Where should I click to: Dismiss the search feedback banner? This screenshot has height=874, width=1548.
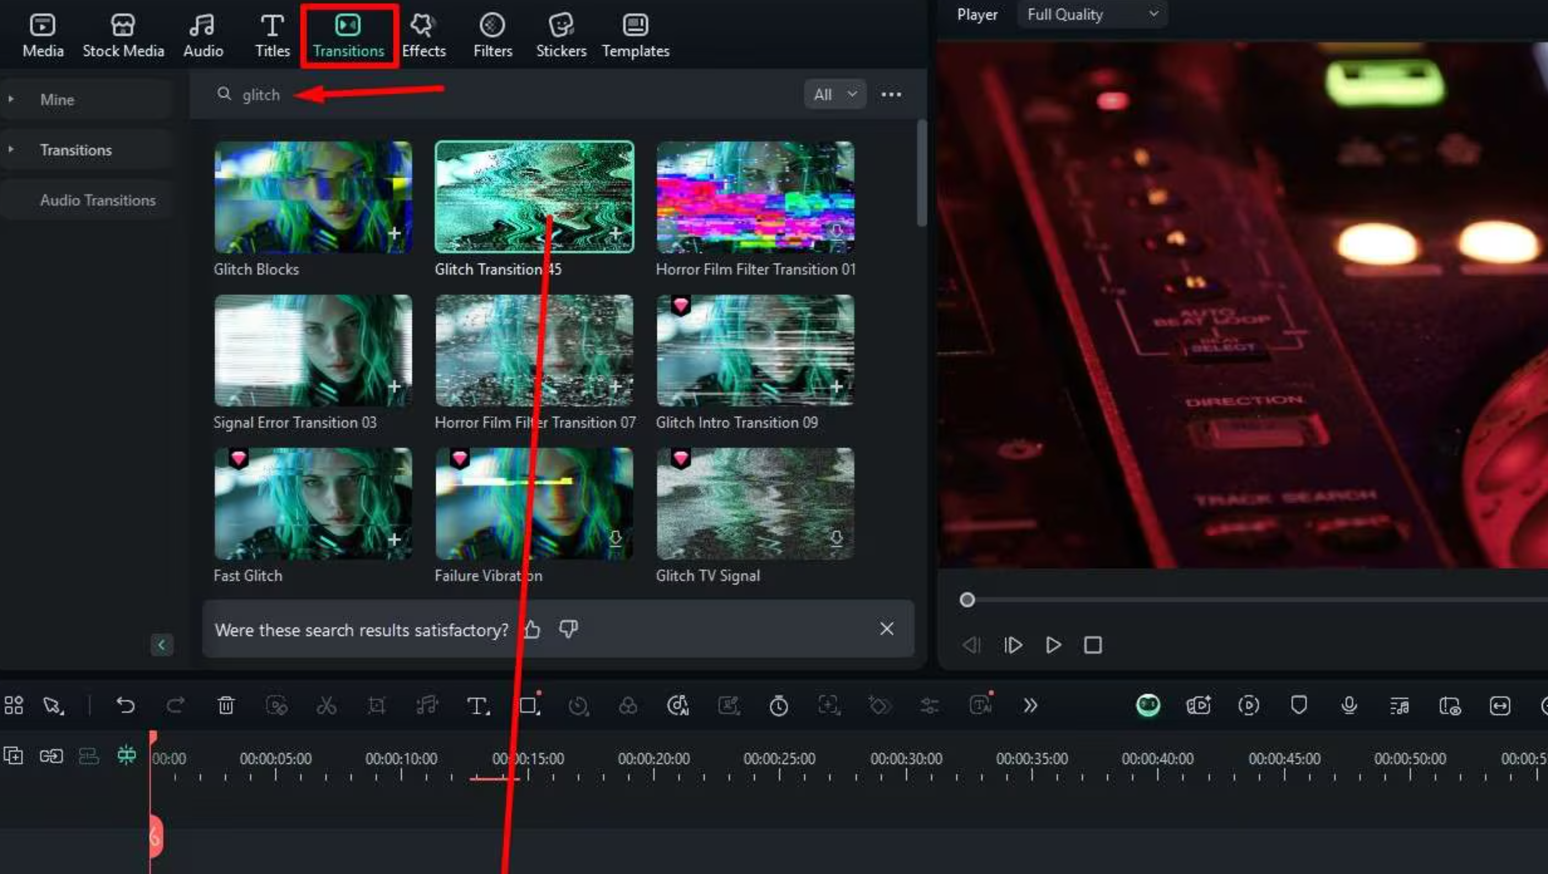point(887,629)
